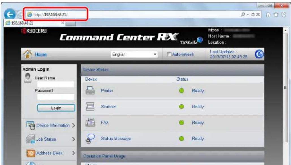This screenshot has height=165, width=291.
Task: Click the Scanner text
Action: coord(108,107)
